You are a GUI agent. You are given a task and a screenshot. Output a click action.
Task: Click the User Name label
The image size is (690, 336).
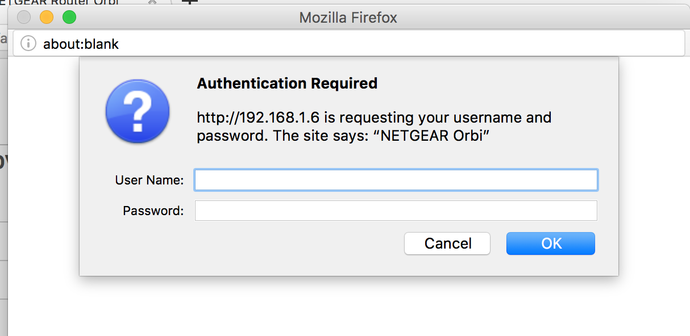[x=149, y=180]
